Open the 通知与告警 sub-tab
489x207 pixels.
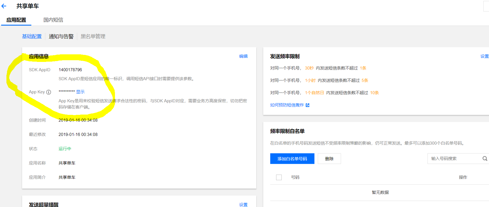click(x=61, y=36)
